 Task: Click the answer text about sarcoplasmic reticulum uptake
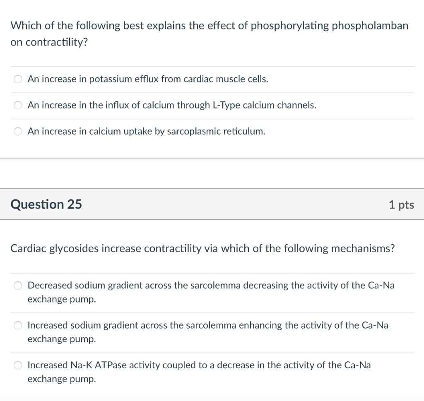coord(146,132)
